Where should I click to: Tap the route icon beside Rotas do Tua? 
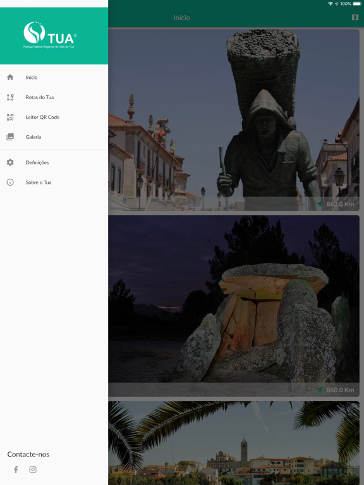[10, 97]
